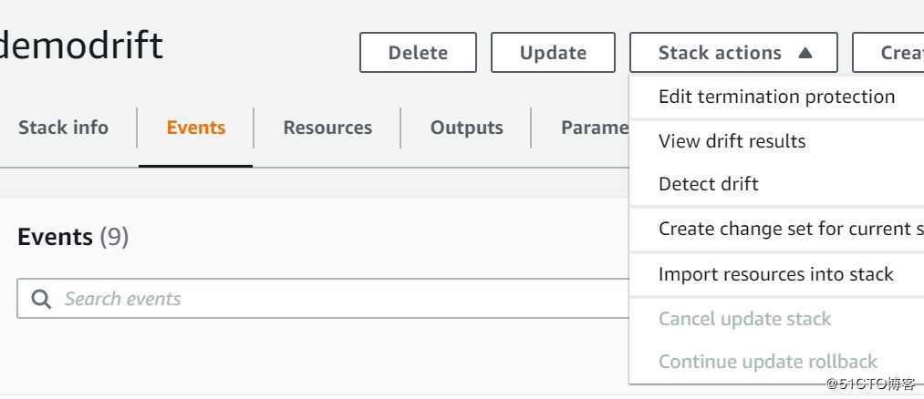The image size is (924, 399).
Task: Select the Events tab
Action: [x=195, y=128]
